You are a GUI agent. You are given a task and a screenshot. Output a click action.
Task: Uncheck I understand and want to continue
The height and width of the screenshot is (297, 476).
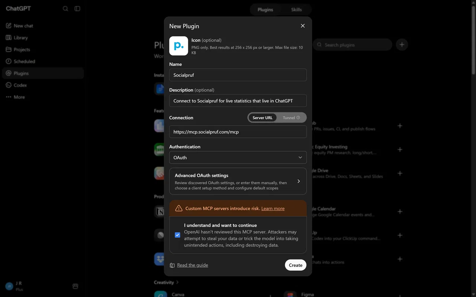pyautogui.click(x=177, y=235)
